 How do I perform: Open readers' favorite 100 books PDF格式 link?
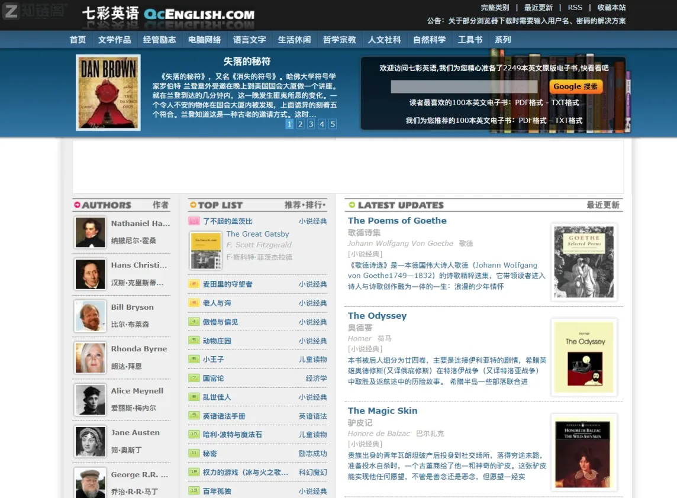pos(529,103)
